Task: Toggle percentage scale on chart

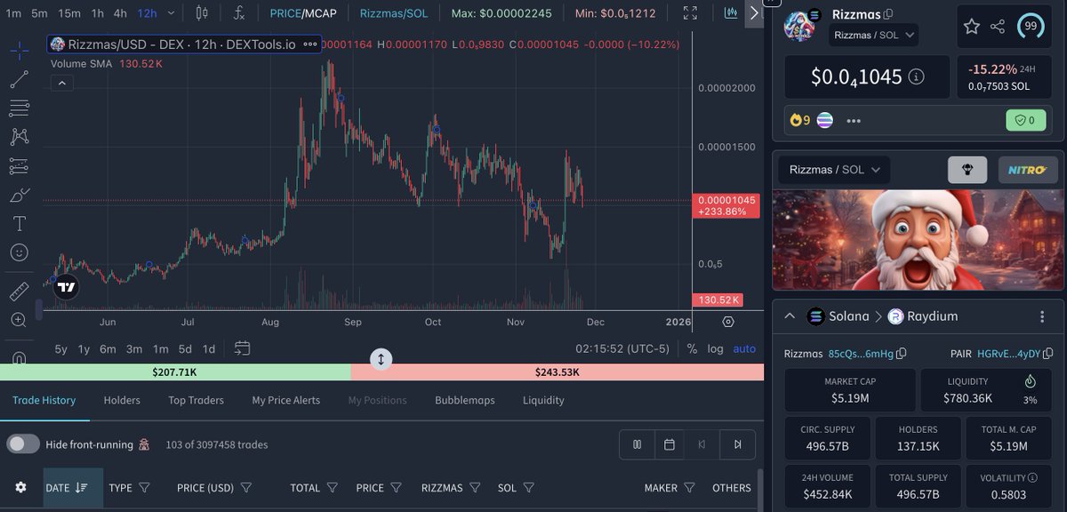Action: (x=692, y=348)
